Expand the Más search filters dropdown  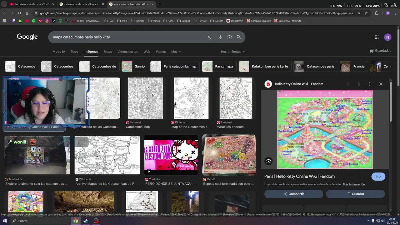[x=176, y=52]
